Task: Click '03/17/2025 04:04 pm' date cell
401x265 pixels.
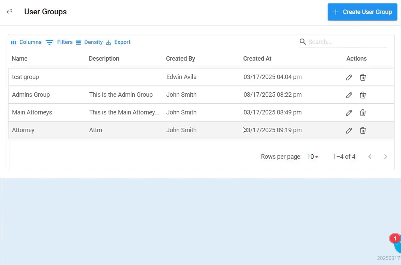Action: tap(272, 77)
